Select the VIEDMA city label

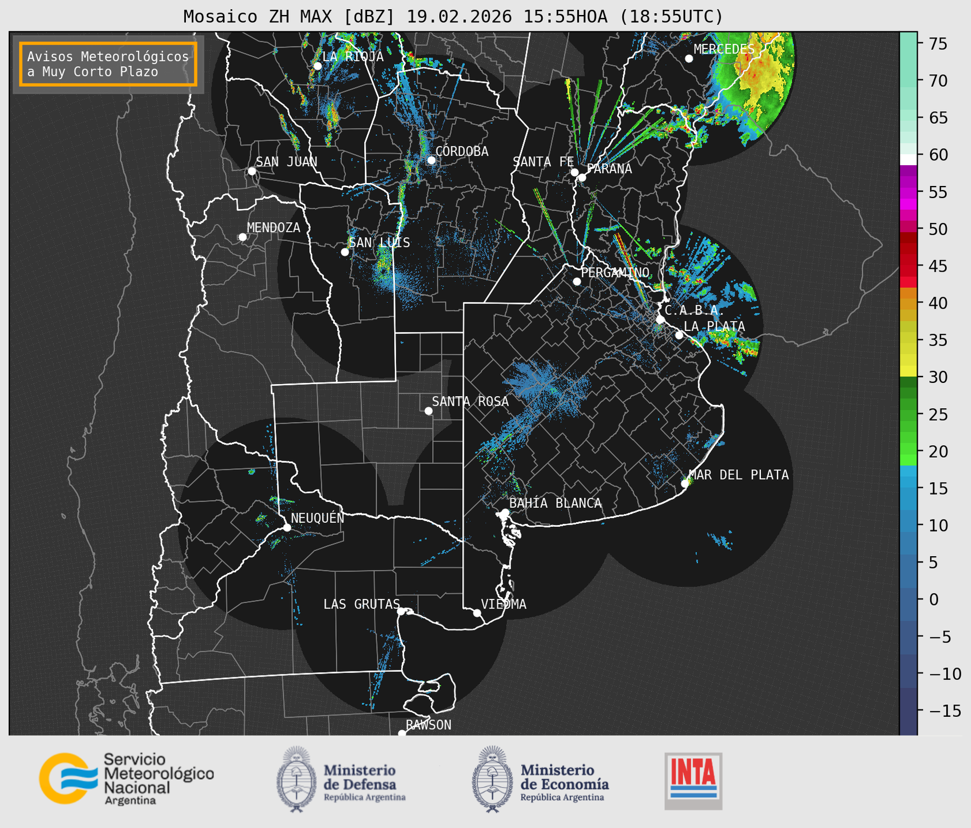point(504,604)
